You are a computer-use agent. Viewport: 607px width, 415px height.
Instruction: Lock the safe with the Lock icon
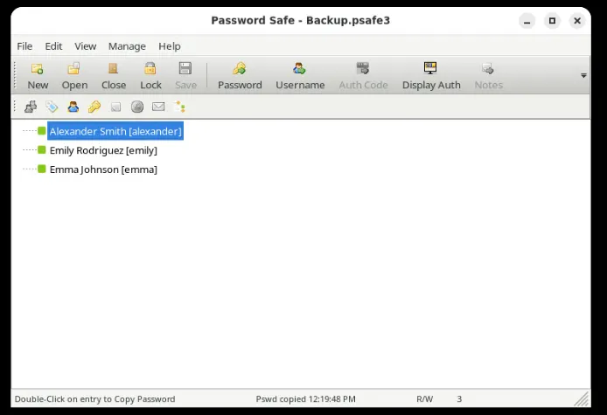point(150,69)
